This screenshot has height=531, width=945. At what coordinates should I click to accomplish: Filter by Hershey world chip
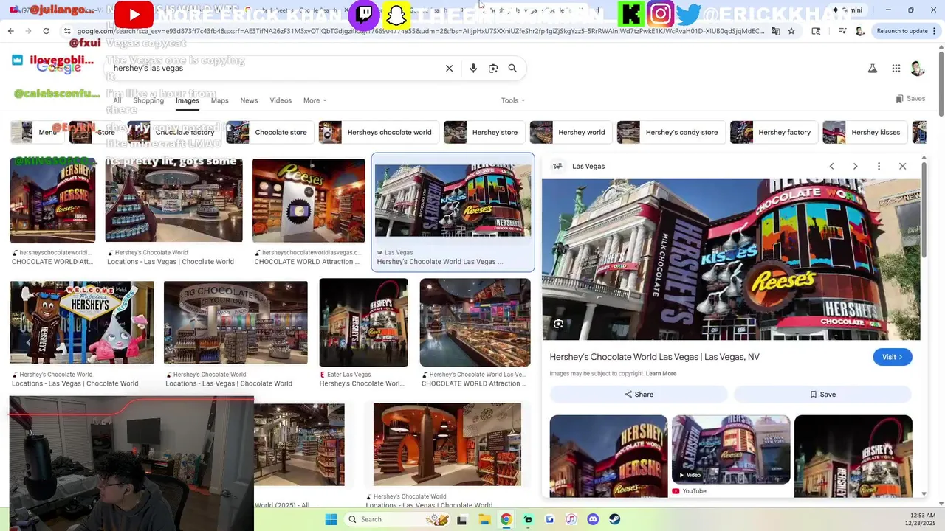(570, 132)
